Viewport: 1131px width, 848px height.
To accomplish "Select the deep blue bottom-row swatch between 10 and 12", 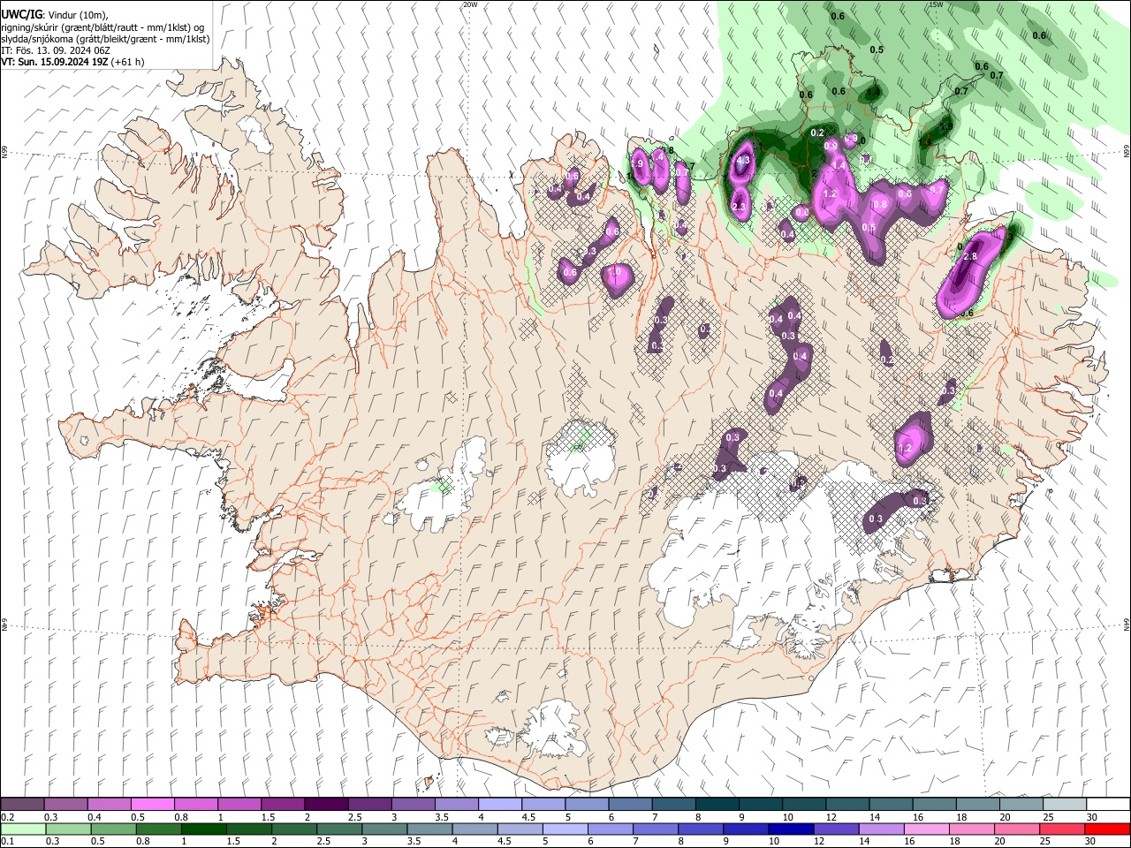I will [791, 829].
